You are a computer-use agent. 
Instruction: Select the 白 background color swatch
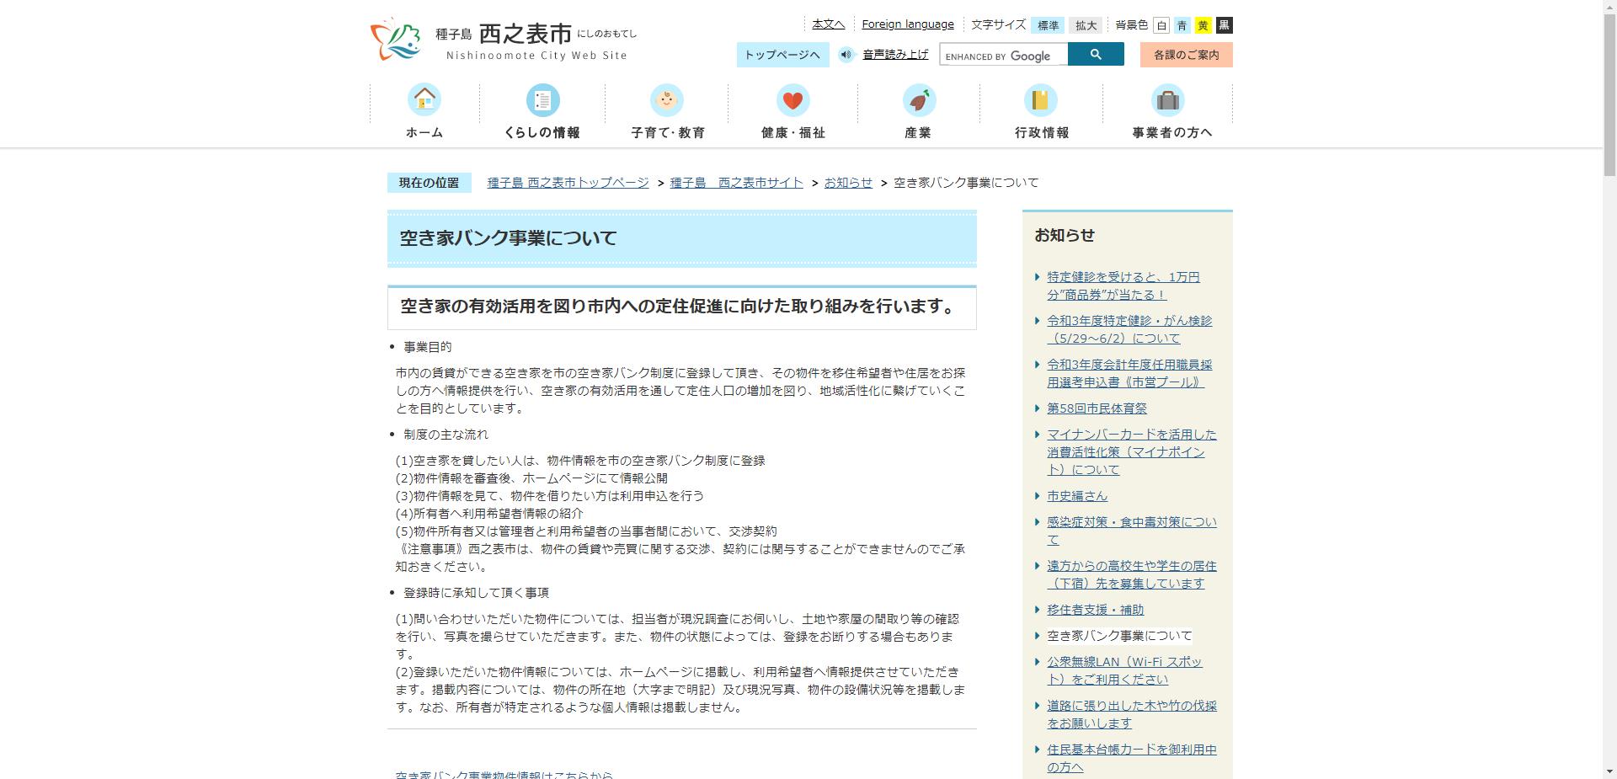click(1161, 24)
